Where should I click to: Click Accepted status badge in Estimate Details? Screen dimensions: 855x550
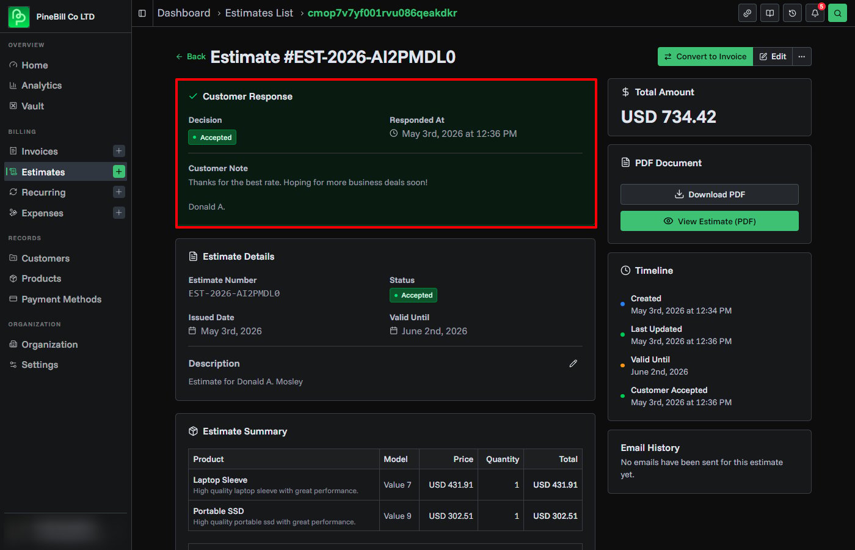coord(413,295)
